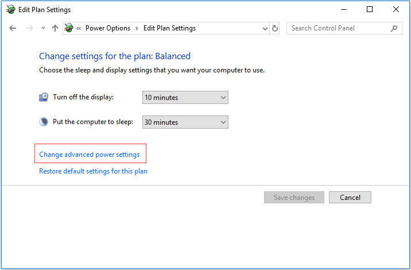Navigate to Power Options breadcrumb

(108, 28)
